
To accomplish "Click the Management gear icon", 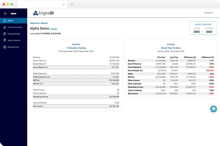I will pyautogui.click(x=5, y=47).
